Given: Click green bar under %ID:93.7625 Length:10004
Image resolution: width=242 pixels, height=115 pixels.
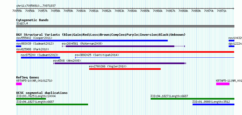Looking at the screenshot, I should pos(31,99).
